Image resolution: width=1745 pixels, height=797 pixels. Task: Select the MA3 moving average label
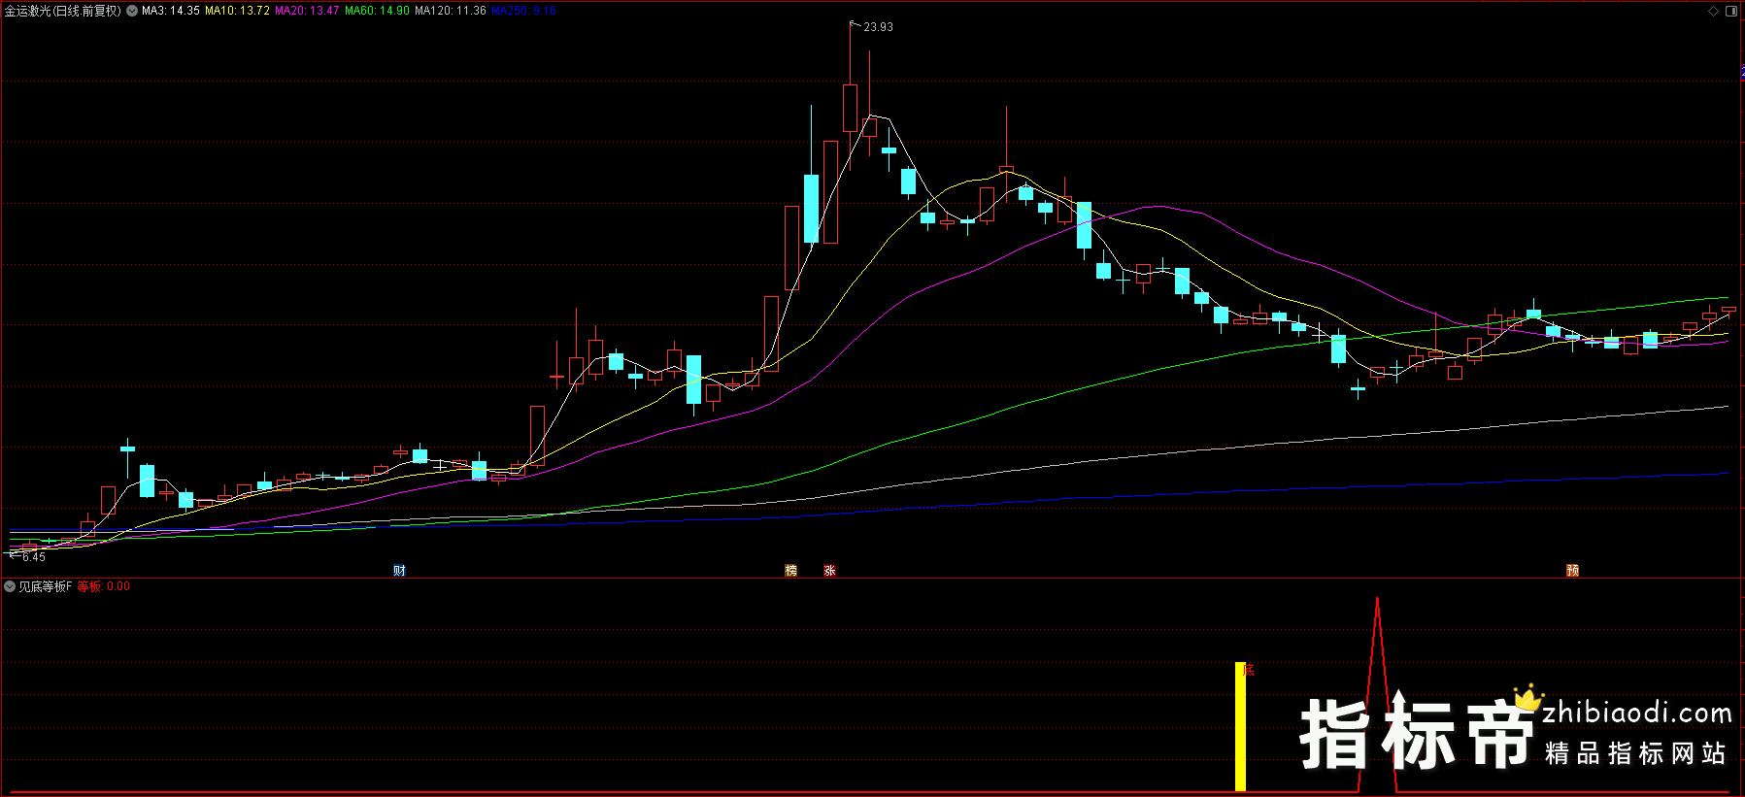pos(171,11)
